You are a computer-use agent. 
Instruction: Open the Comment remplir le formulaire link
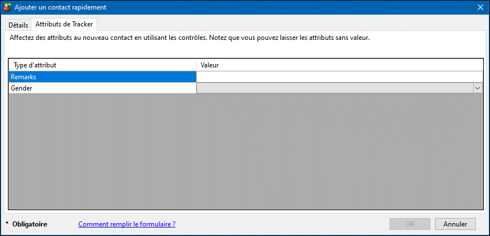[126, 224]
